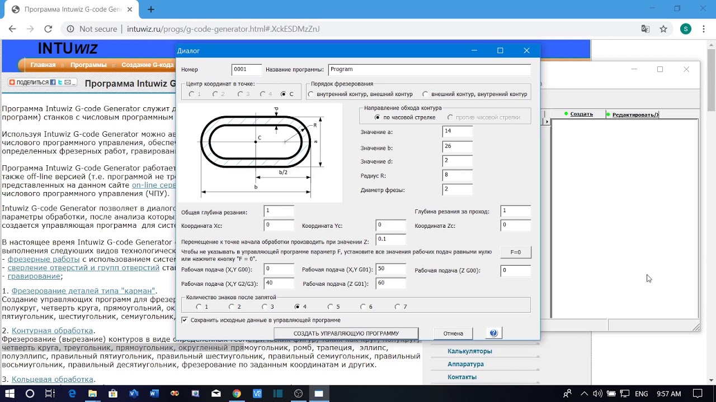Select coordinate center point C radio
Image resolution: width=716 pixels, height=402 pixels.
[283, 94]
